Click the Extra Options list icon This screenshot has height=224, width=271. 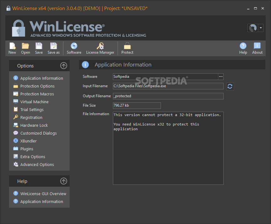(x=16, y=157)
